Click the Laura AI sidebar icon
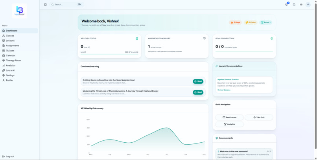 tap(4, 70)
